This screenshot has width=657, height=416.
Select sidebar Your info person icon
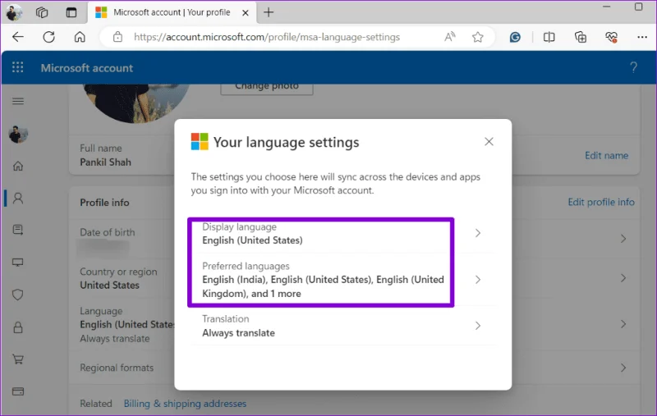pos(18,198)
